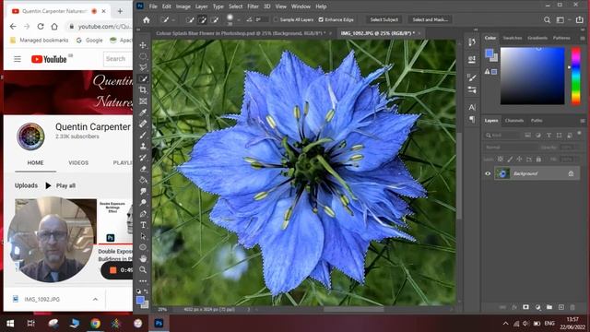Viewport: 590px width, 332px height.
Task: Toggle lock all button in Layers
Action: point(538,160)
